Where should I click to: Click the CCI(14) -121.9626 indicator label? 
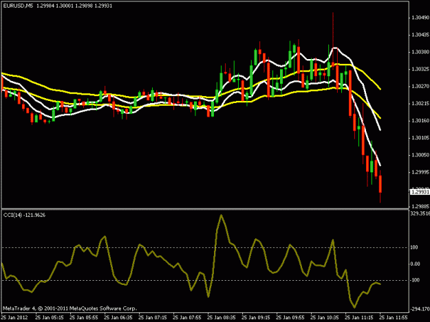[24, 216]
